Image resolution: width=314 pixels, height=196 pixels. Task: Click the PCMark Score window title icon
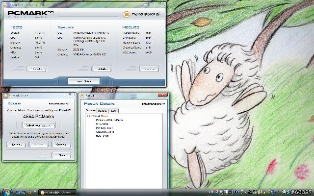(5, 96)
